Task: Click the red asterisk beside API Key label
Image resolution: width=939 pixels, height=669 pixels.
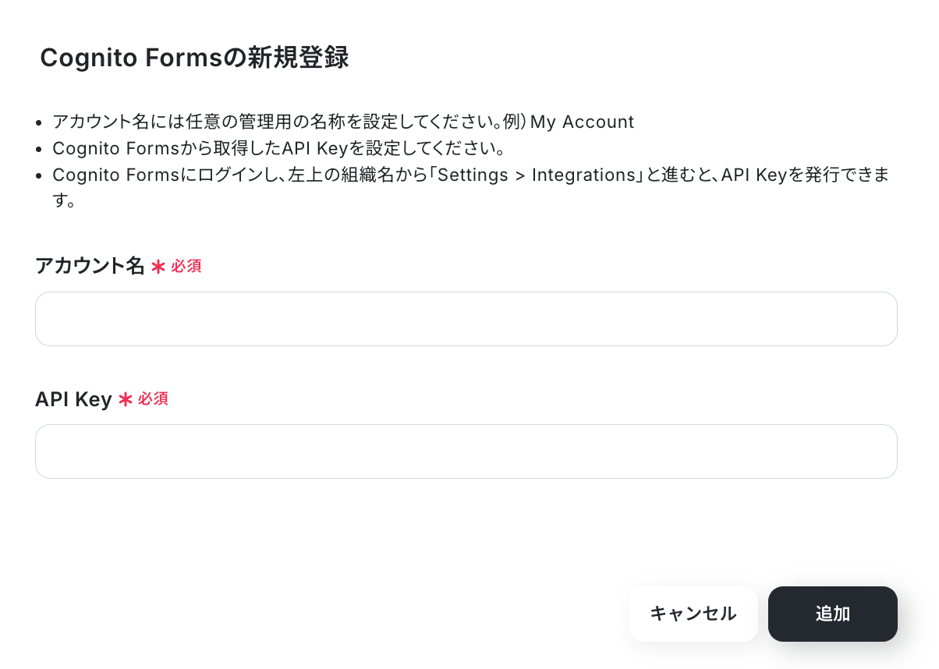Action: 126,399
